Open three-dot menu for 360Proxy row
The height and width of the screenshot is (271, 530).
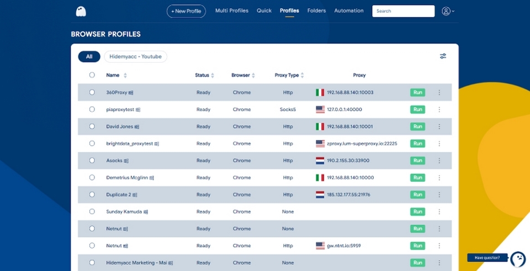[439, 93]
